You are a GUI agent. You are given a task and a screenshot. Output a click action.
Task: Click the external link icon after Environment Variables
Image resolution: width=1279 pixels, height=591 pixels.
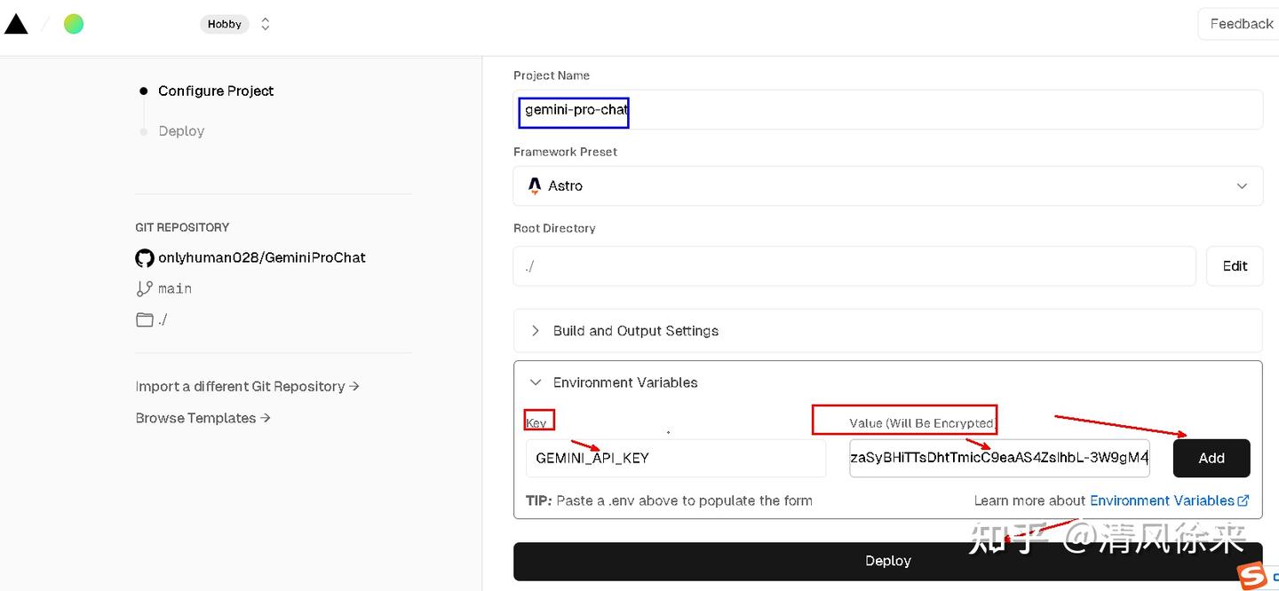[x=1243, y=500]
